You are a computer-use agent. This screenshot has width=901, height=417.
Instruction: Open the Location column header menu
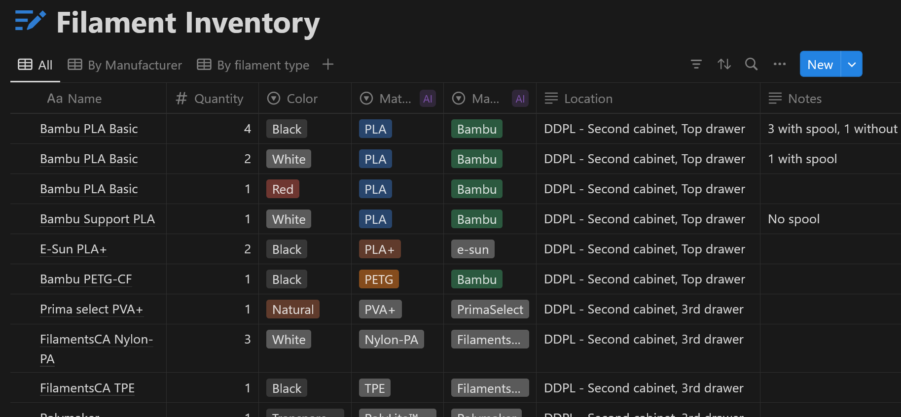coord(648,99)
